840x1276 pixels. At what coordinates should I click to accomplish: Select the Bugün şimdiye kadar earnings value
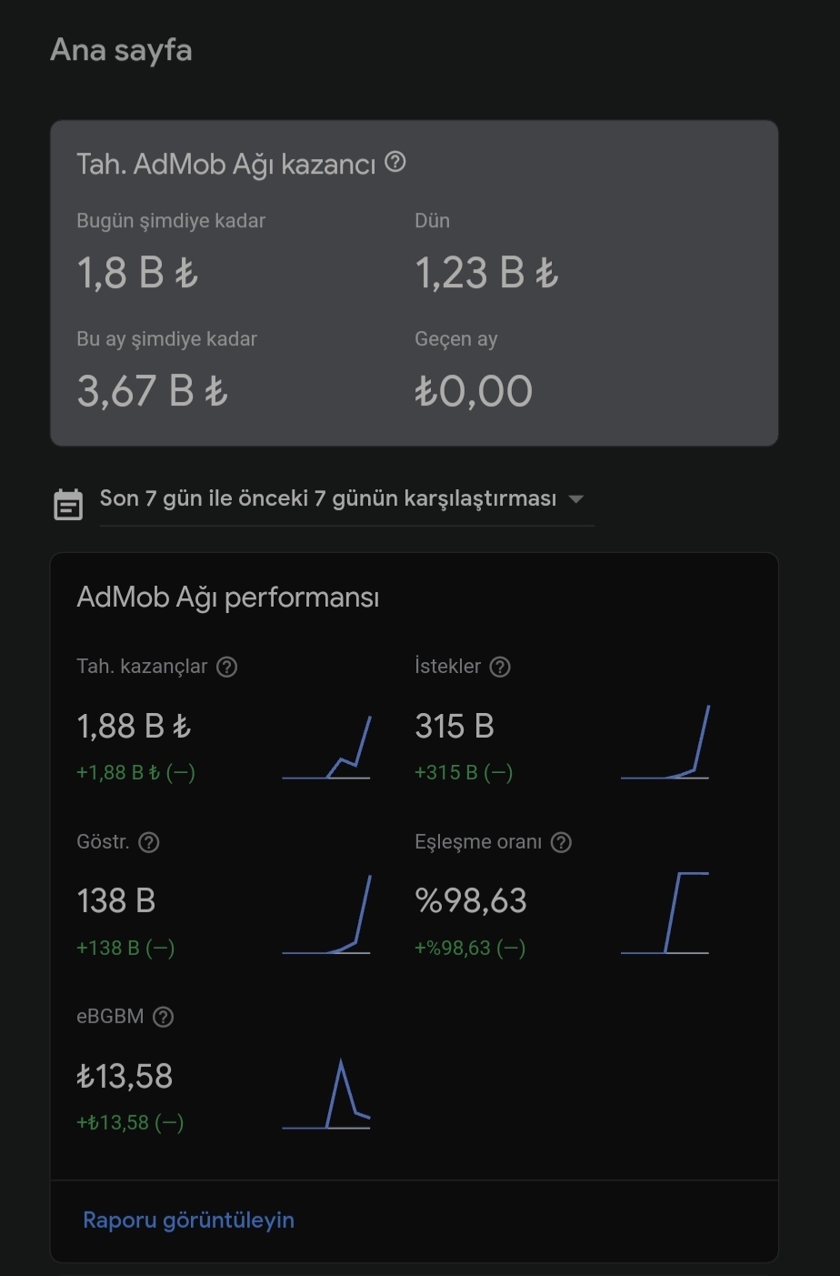tap(137, 272)
